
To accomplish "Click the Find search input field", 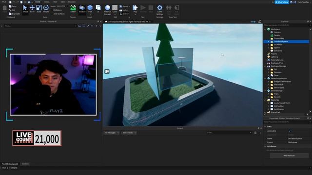I will click(x=40, y=26).
